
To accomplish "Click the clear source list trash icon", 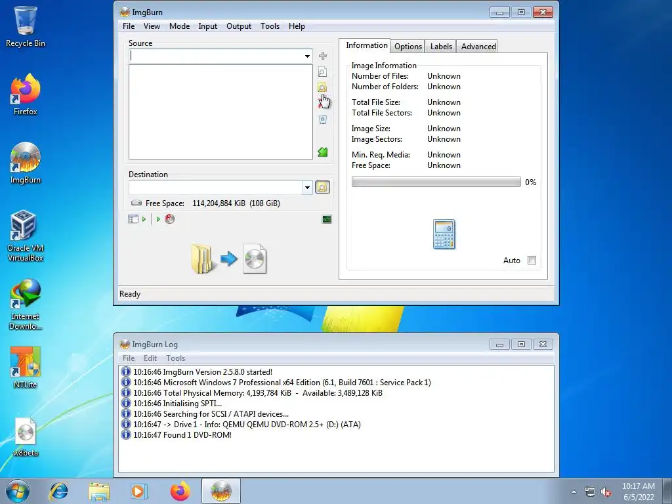I will [323, 119].
